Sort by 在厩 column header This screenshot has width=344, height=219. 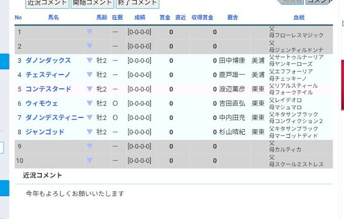point(117,18)
